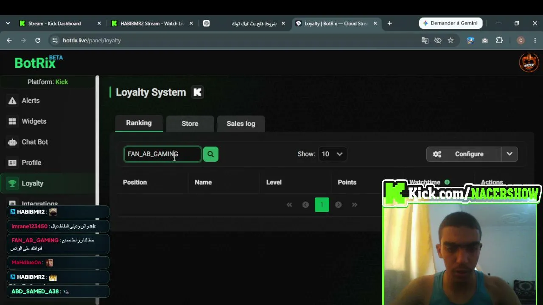Click the Demander à Gemini button
543x305 pixels.
pyautogui.click(x=451, y=23)
